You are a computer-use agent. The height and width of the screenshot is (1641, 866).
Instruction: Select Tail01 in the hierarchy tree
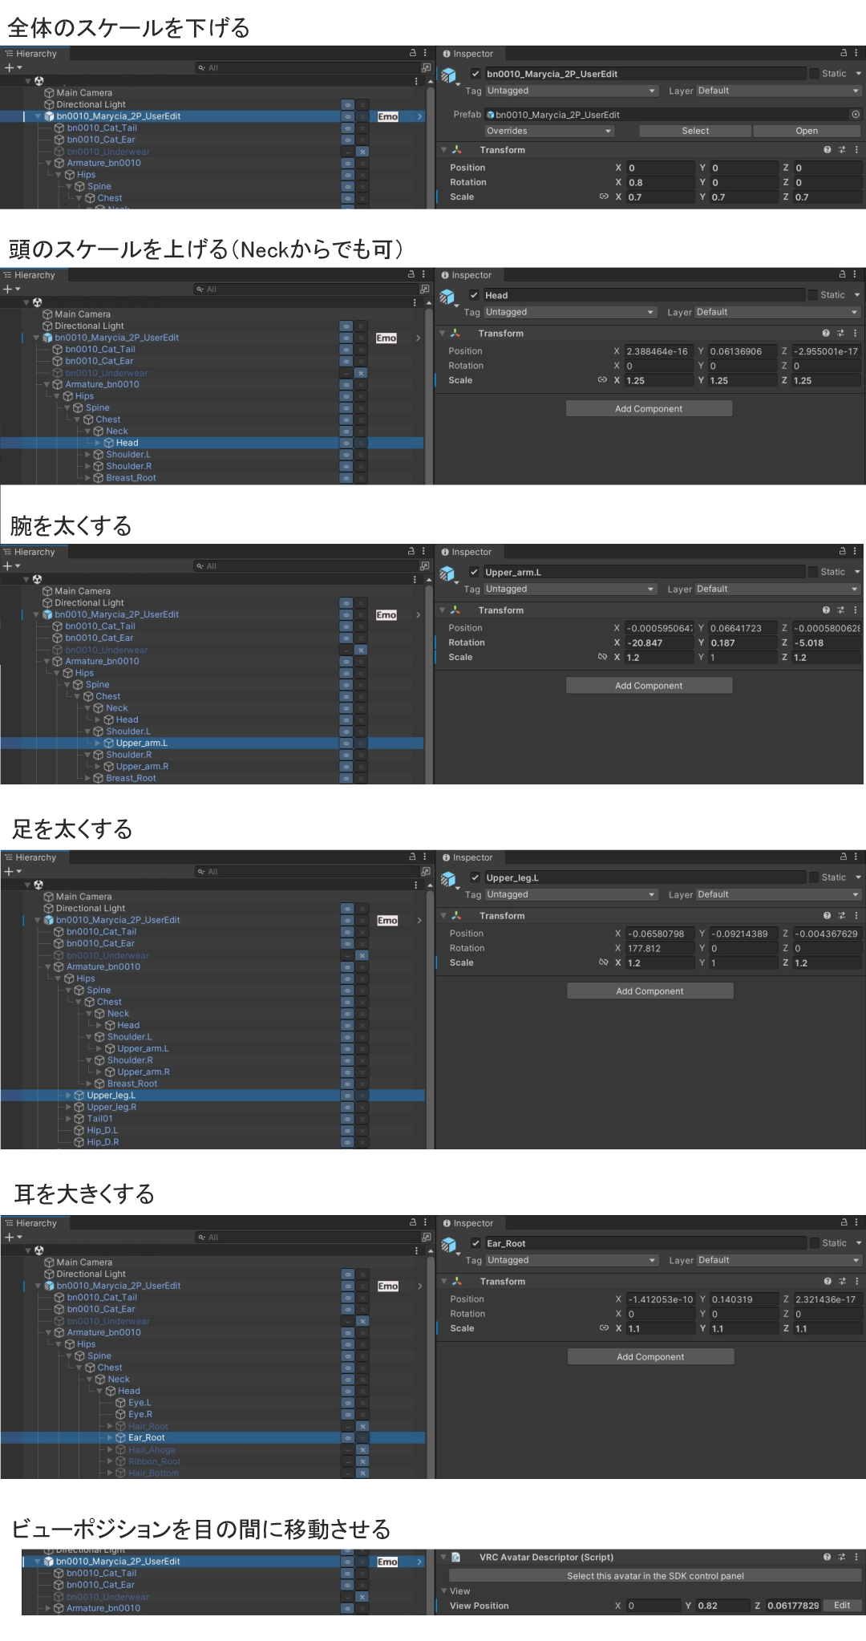coord(99,1119)
